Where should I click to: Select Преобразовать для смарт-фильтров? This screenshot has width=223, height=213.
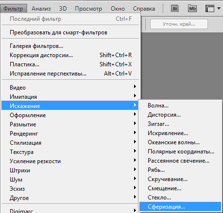(x=70, y=32)
